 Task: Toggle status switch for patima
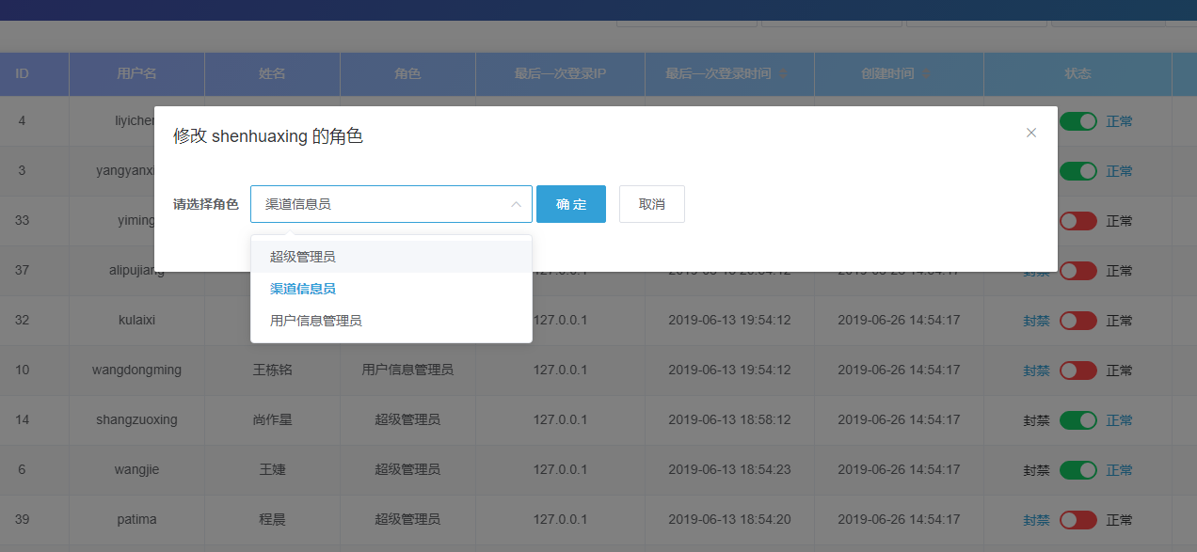(1077, 520)
